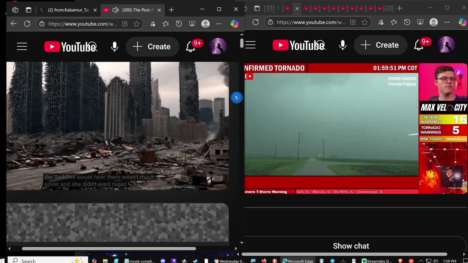Open Wednesday Chrome taskbar item
The image size is (468, 263).
click(229, 261)
